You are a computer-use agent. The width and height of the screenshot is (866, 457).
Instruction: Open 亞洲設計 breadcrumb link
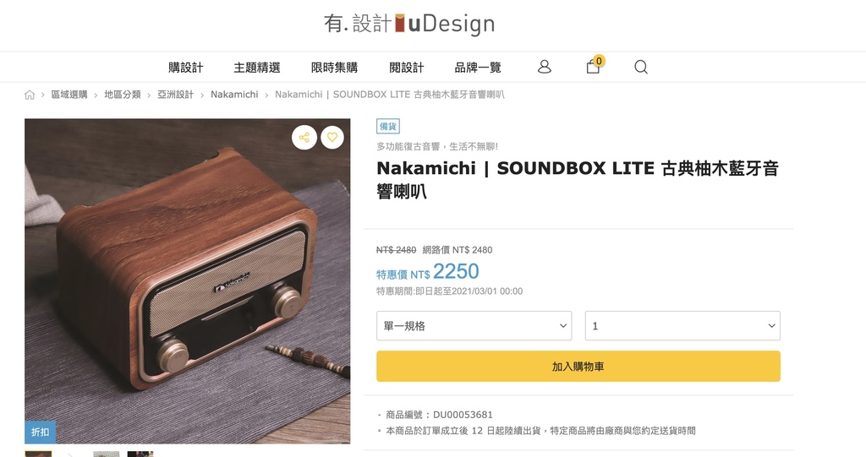176,95
